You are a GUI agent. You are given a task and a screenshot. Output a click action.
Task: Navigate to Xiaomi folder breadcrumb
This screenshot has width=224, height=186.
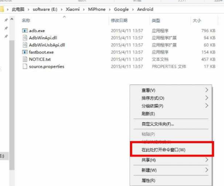point(73,9)
